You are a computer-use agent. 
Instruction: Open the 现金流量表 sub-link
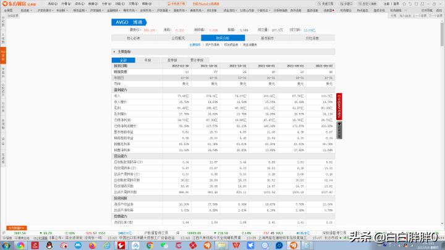(x=250, y=45)
